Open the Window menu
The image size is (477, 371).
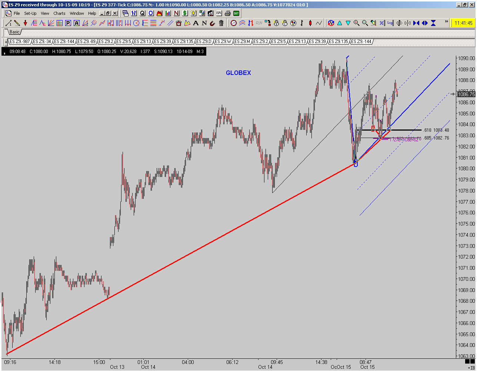pos(77,13)
